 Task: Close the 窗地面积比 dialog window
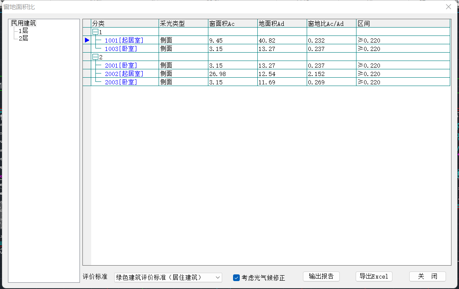pos(449,7)
